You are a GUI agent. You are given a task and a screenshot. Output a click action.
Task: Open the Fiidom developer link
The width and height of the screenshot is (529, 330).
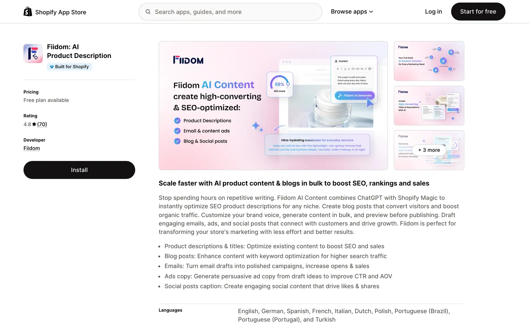click(32, 148)
